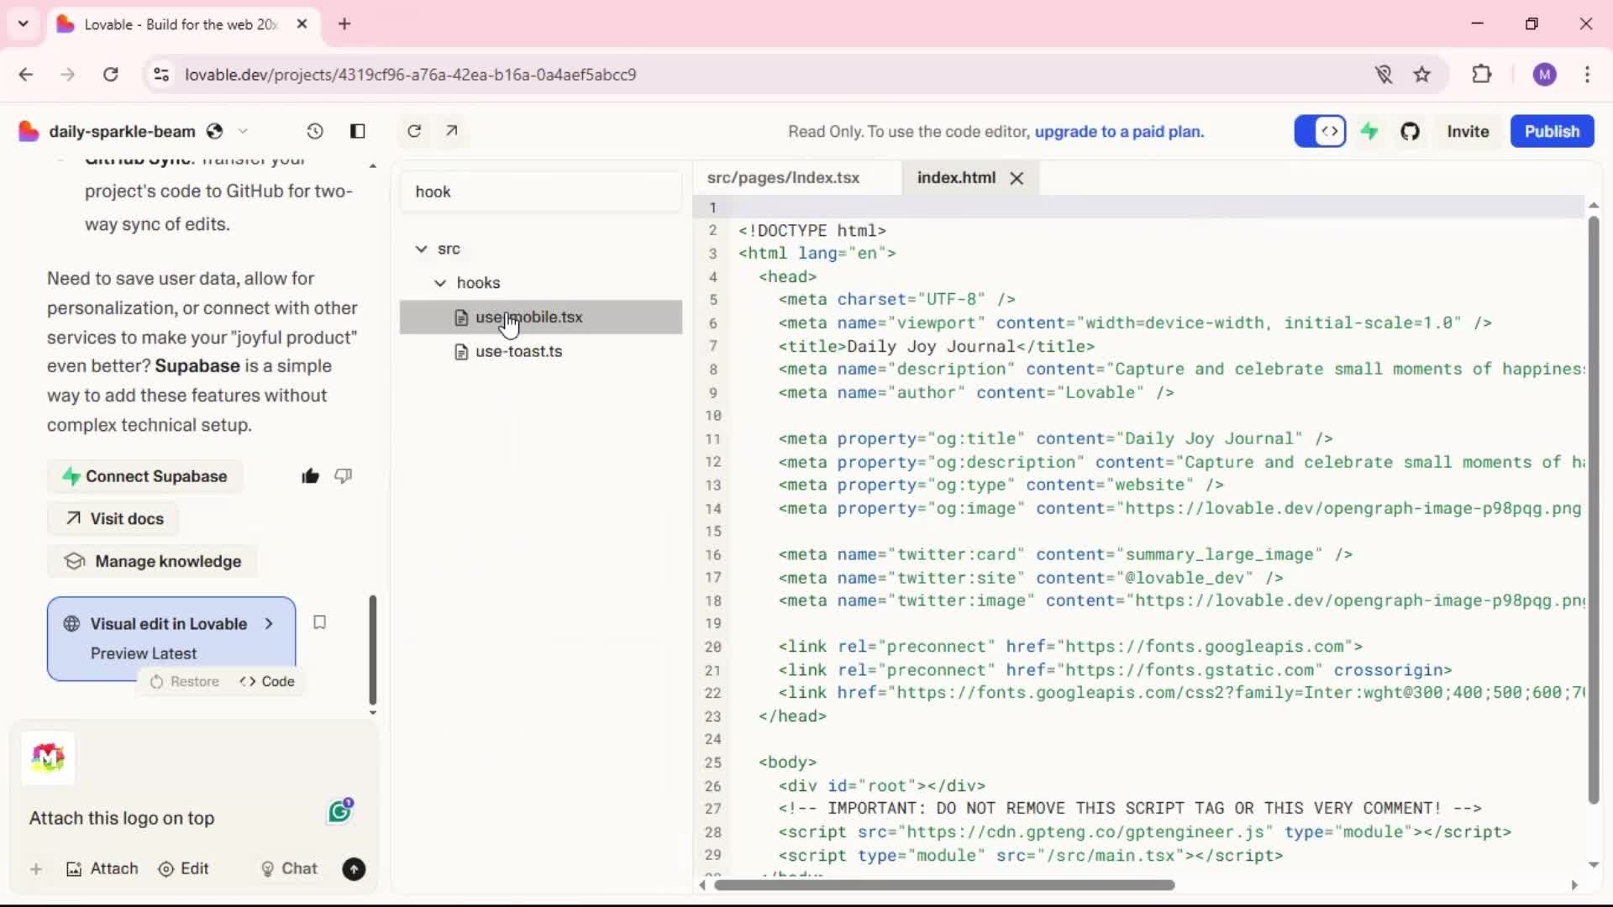The height and width of the screenshot is (907, 1613).
Task: Open daily-sparkle-beam project dropdown
Action: pos(243,131)
